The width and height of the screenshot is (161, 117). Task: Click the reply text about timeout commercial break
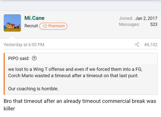(80, 105)
